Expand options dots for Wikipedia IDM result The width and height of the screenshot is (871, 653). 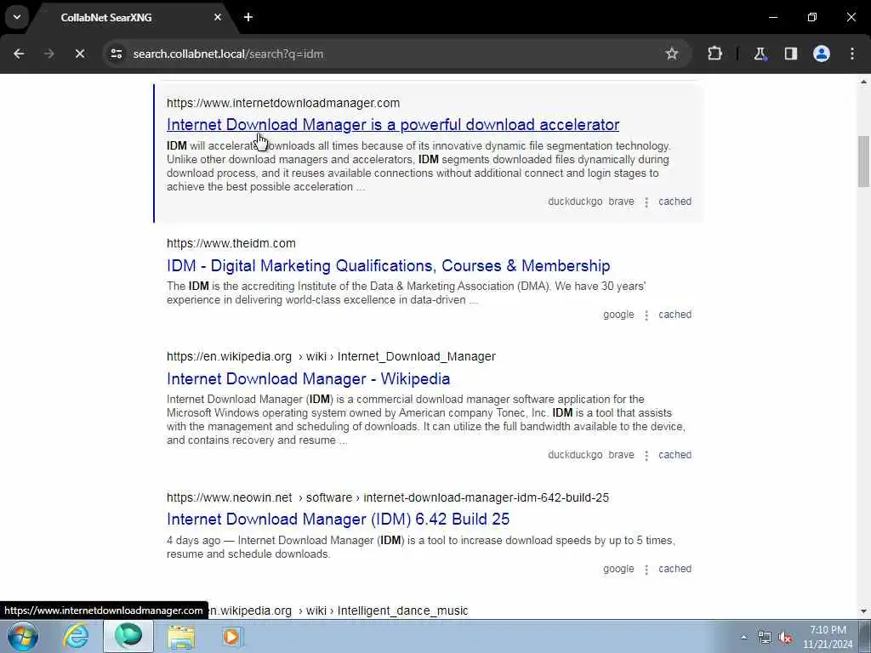click(x=646, y=456)
